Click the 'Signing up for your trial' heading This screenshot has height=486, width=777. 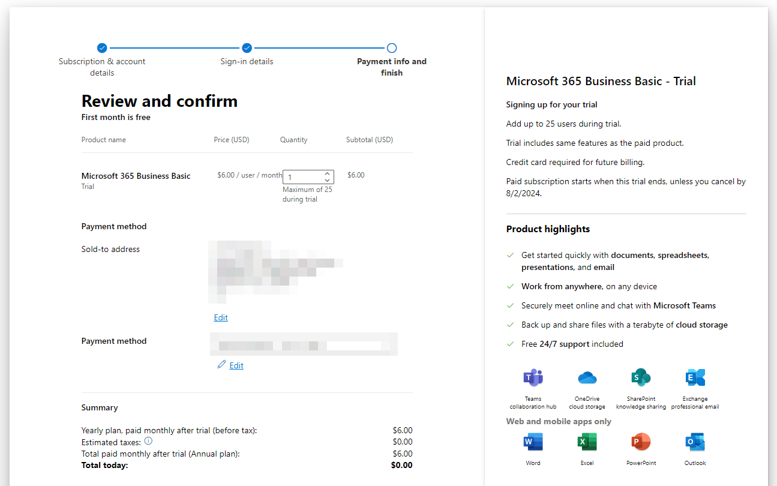point(552,104)
